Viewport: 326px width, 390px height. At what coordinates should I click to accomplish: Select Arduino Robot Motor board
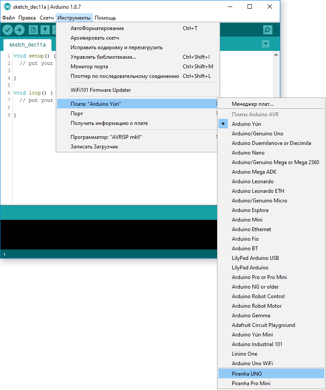point(271,306)
